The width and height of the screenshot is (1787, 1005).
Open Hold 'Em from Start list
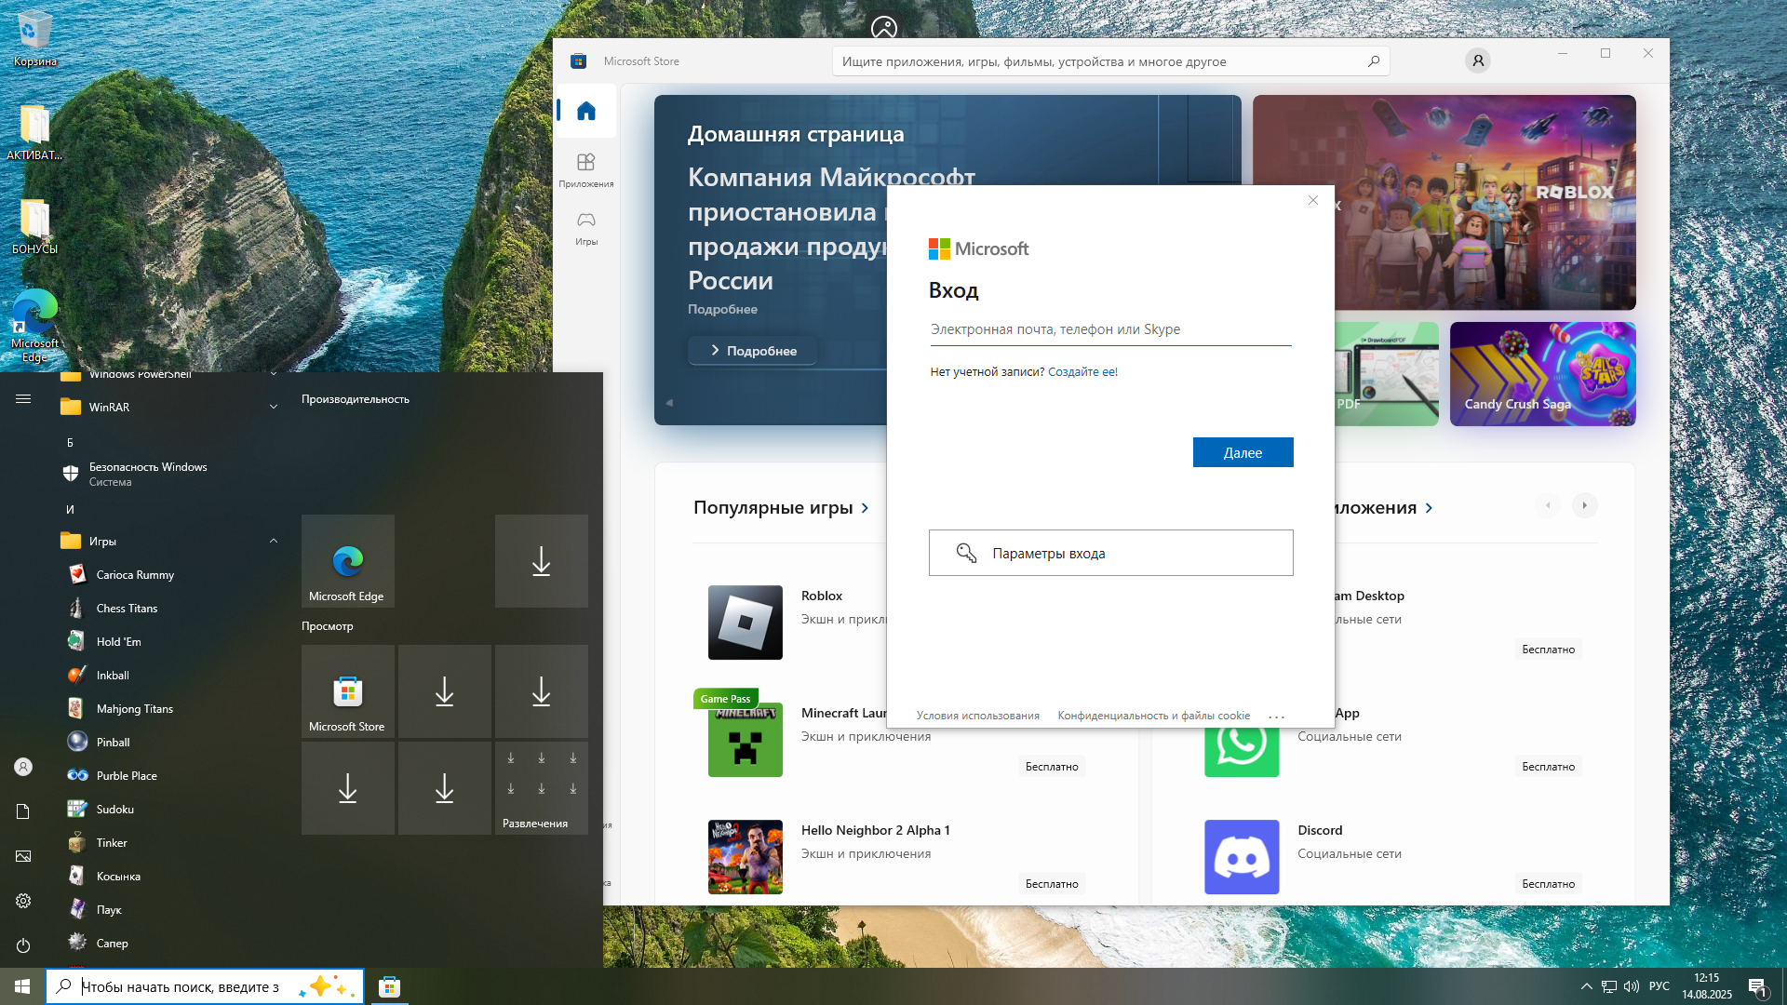click(171, 642)
